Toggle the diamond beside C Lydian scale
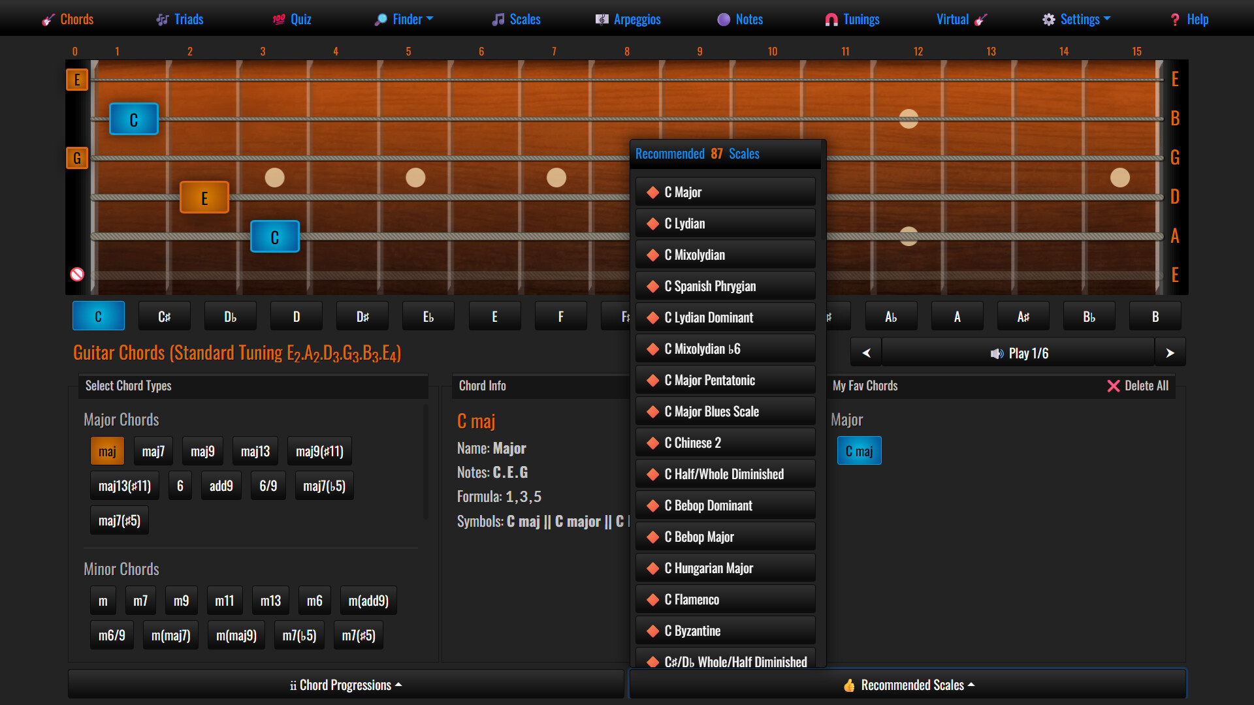The height and width of the screenshot is (705, 1254). point(653,223)
